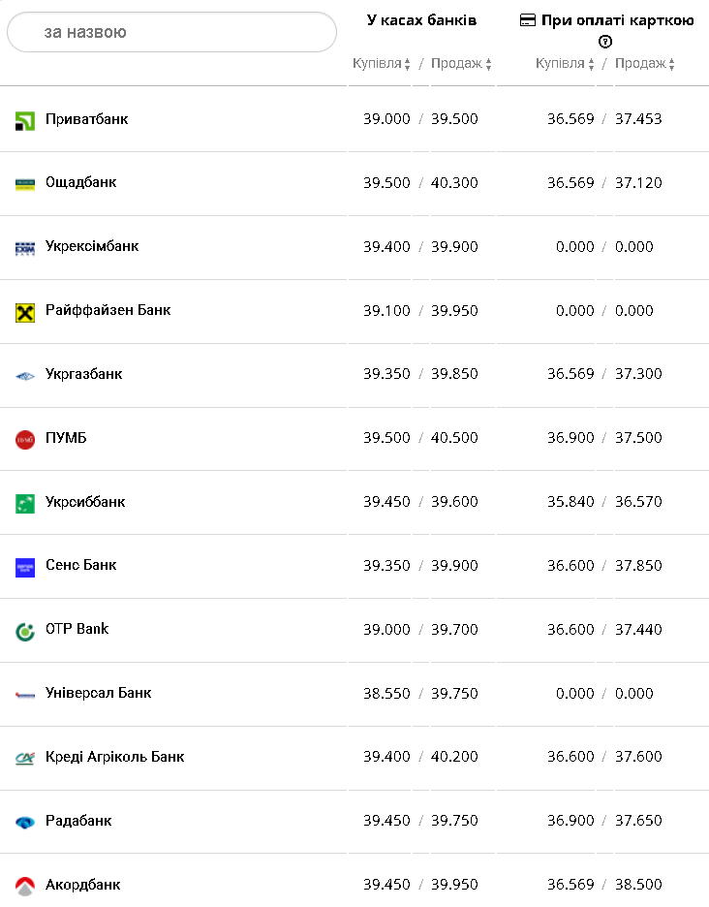Click the Радабанк logo icon
This screenshot has width=709, height=907.
25,823
